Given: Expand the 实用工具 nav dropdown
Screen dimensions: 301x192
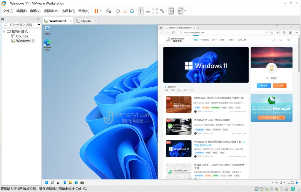Looking at the screenshot, I should click(243, 40).
